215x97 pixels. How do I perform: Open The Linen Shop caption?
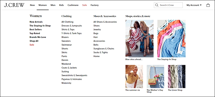(175, 90)
